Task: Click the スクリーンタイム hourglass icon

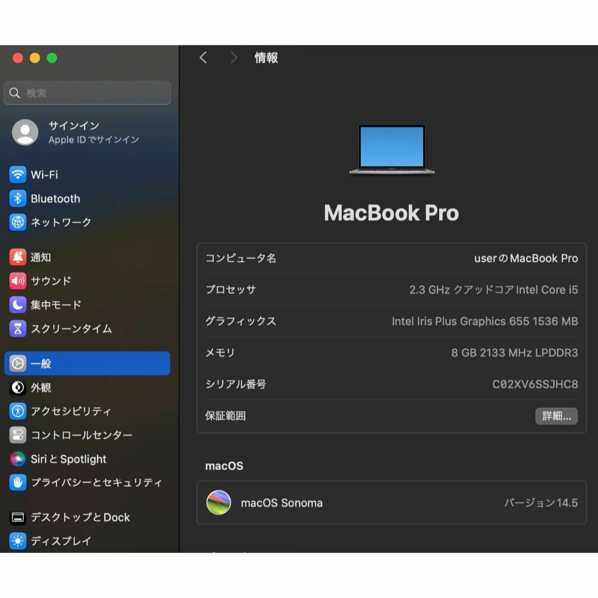Action: click(18, 328)
